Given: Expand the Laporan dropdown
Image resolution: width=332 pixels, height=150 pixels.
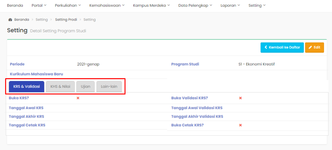Looking at the screenshot, I should [230, 6].
